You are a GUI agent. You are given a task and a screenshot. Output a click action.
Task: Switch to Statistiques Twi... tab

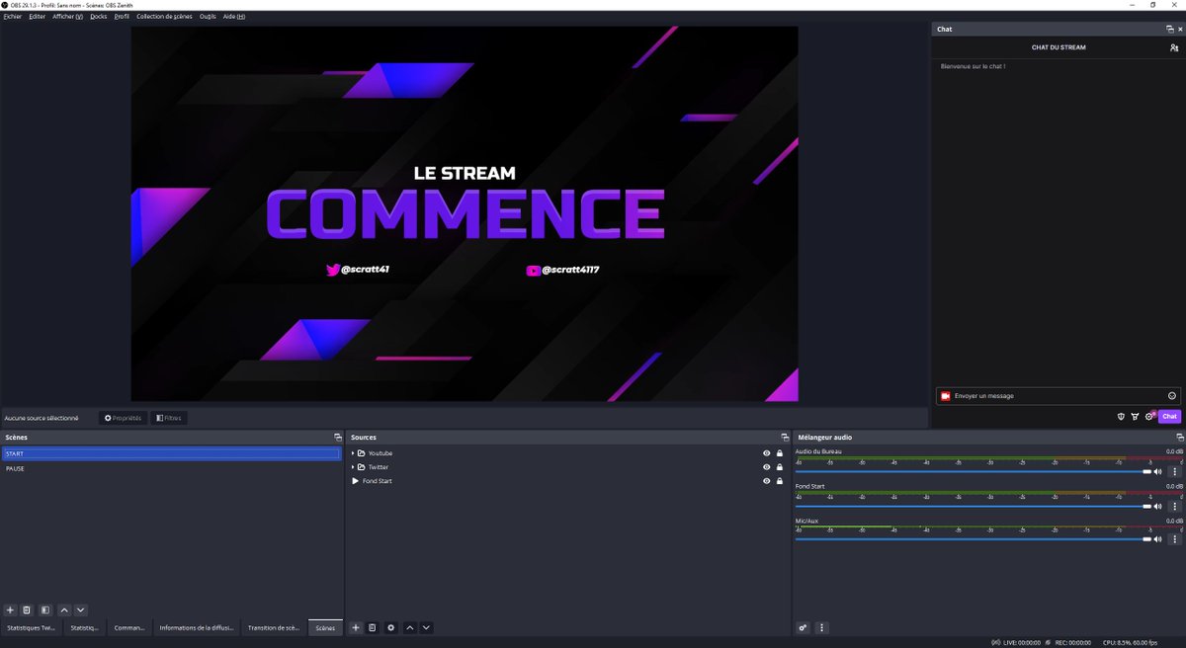pos(31,627)
